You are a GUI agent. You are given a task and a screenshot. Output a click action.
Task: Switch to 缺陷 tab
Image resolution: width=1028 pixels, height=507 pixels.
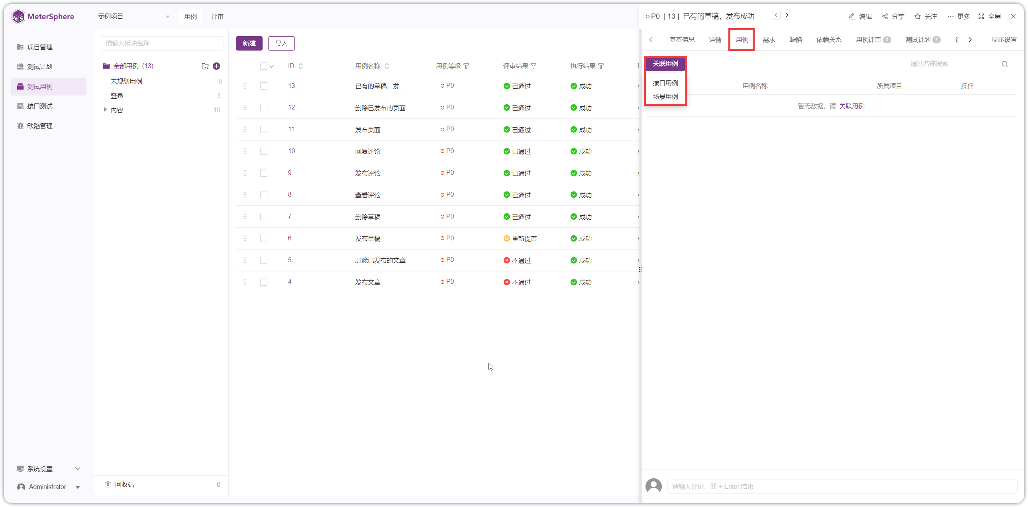tap(795, 40)
